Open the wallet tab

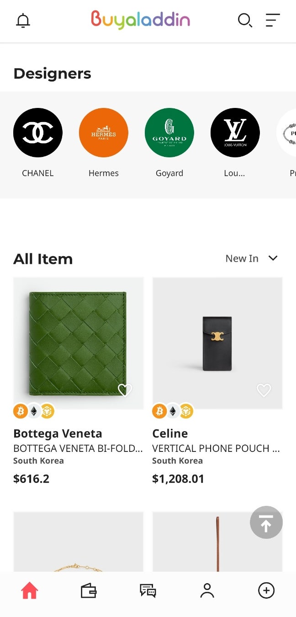coord(89,591)
